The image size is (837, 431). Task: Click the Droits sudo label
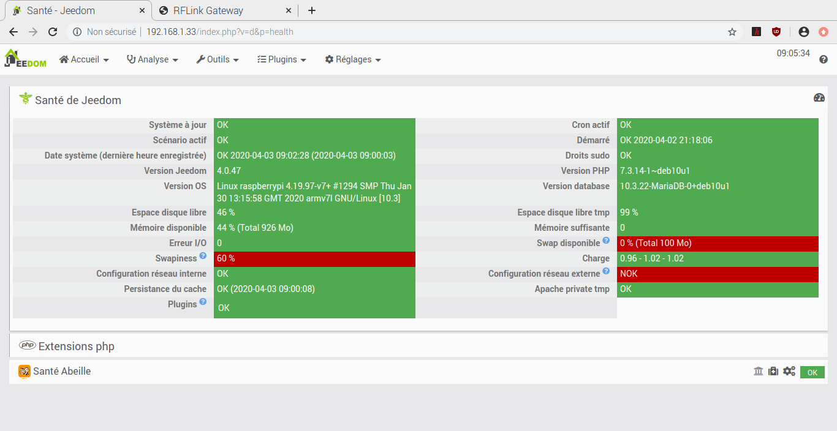[588, 156]
